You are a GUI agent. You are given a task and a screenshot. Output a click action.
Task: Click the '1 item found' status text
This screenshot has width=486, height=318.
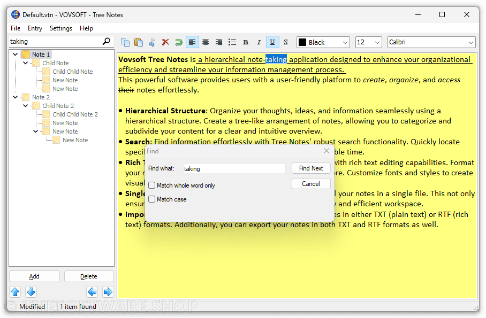pyautogui.click(x=78, y=307)
